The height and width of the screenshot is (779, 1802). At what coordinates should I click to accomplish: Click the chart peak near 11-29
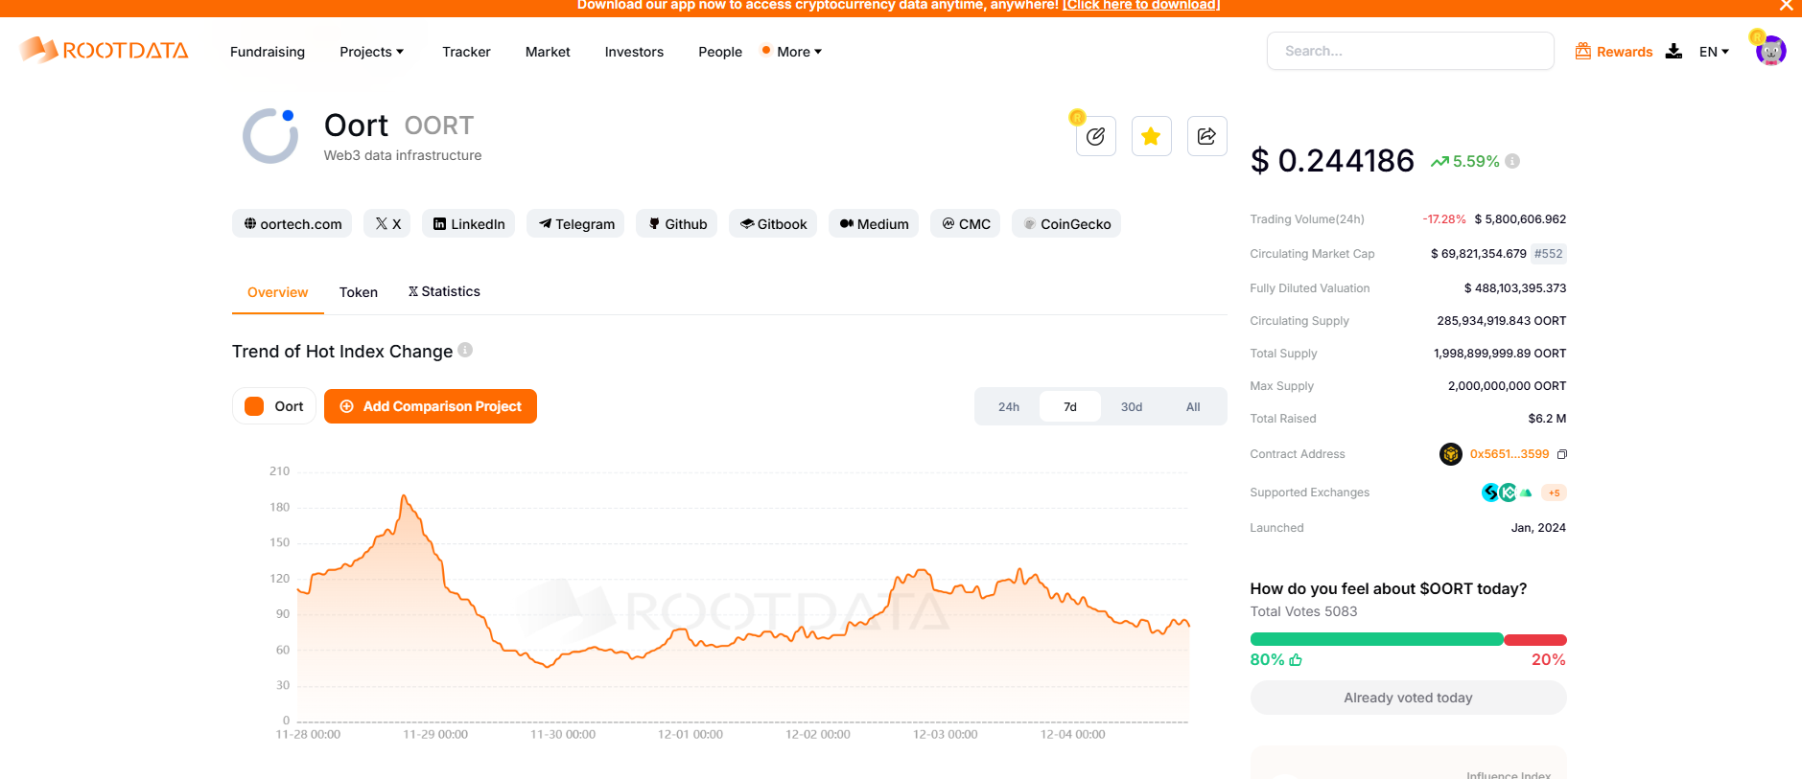tap(404, 496)
